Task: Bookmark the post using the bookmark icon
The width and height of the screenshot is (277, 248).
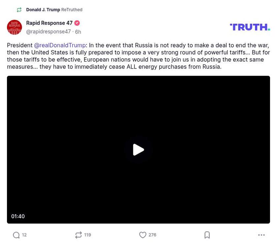Action: (207, 235)
